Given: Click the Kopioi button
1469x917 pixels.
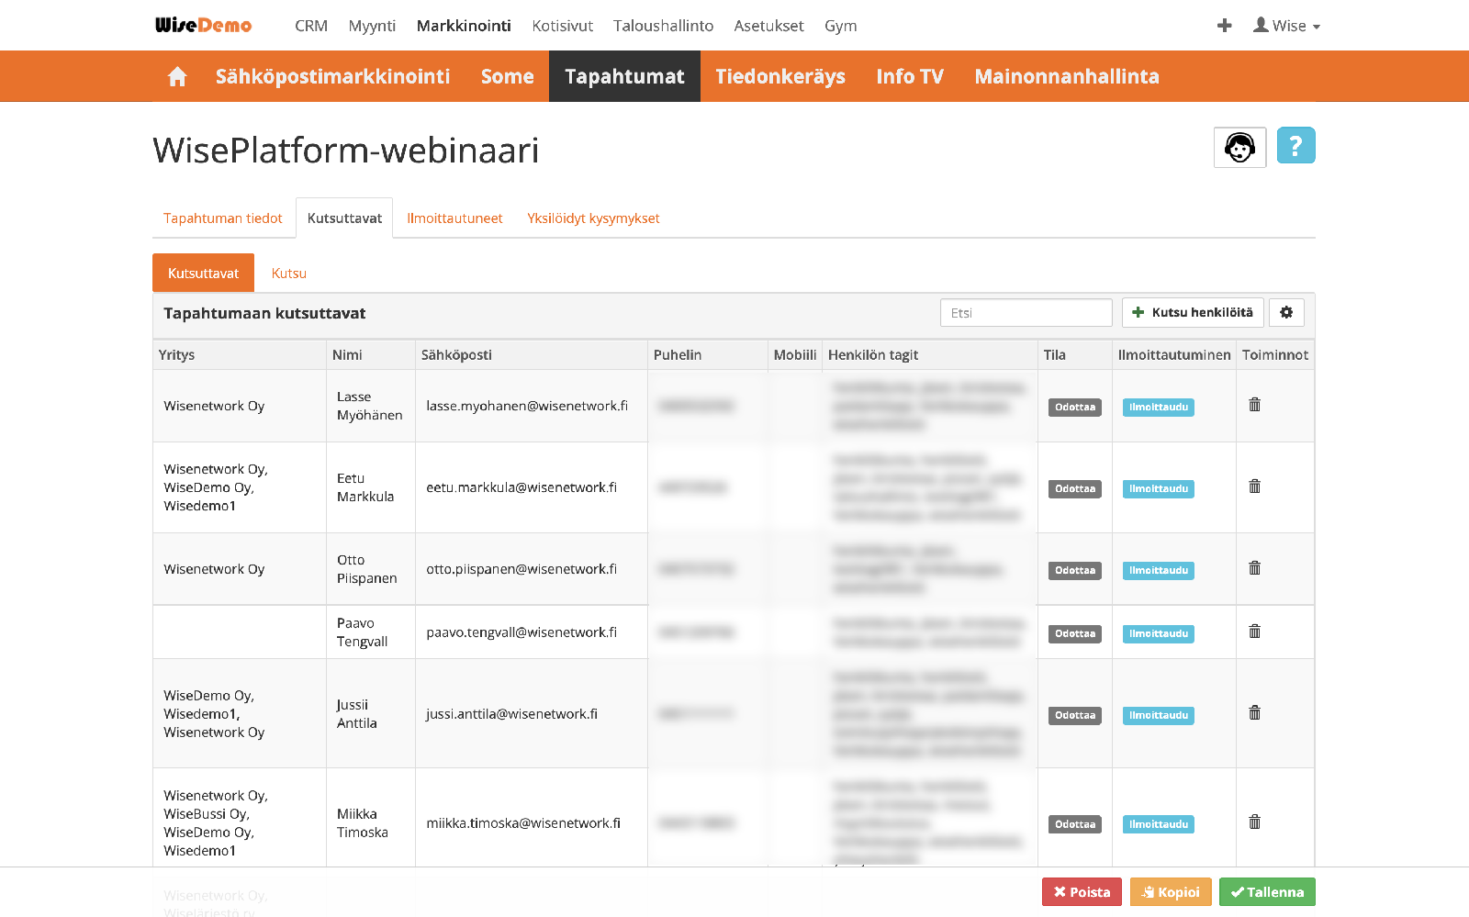Looking at the screenshot, I should (x=1171, y=891).
